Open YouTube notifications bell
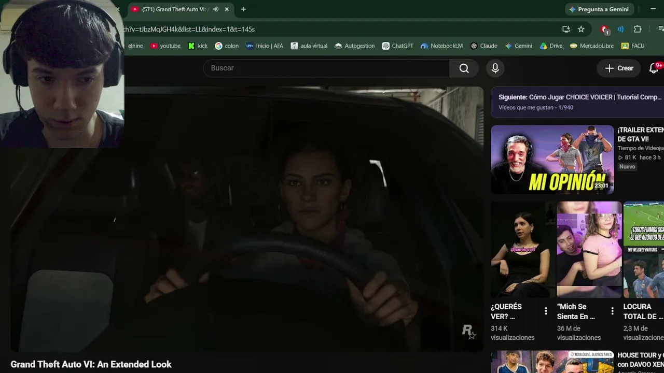This screenshot has width=664, height=373. pyautogui.click(x=654, y=68)
